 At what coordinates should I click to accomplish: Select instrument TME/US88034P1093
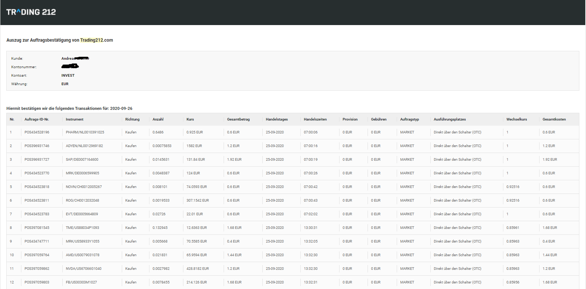(x=82, y=228)
